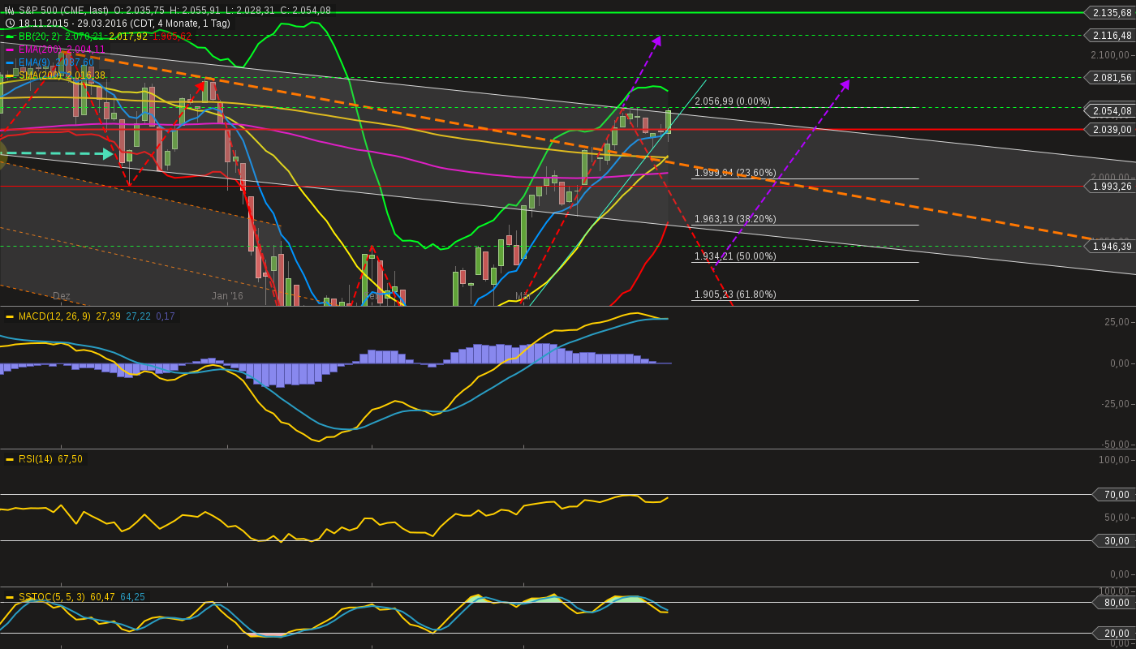Click the EMA(200) value 2.004,11
The image size is (1136, 649).
click(x=86, y=49)
